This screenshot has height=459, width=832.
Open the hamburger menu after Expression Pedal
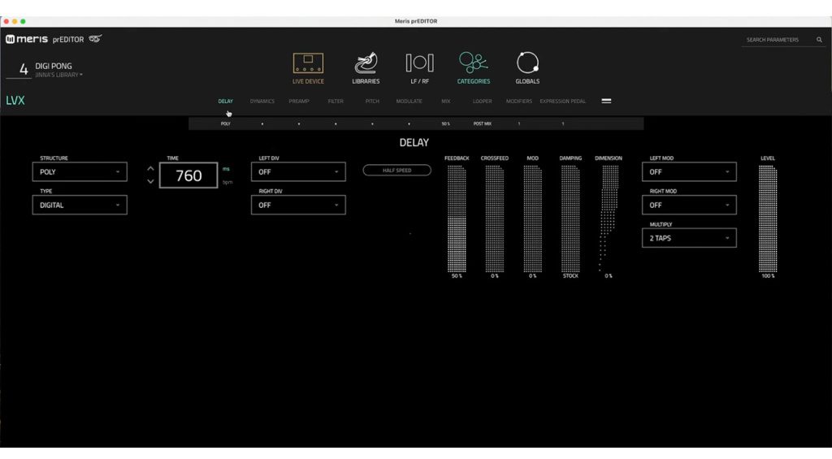[606, 101]
